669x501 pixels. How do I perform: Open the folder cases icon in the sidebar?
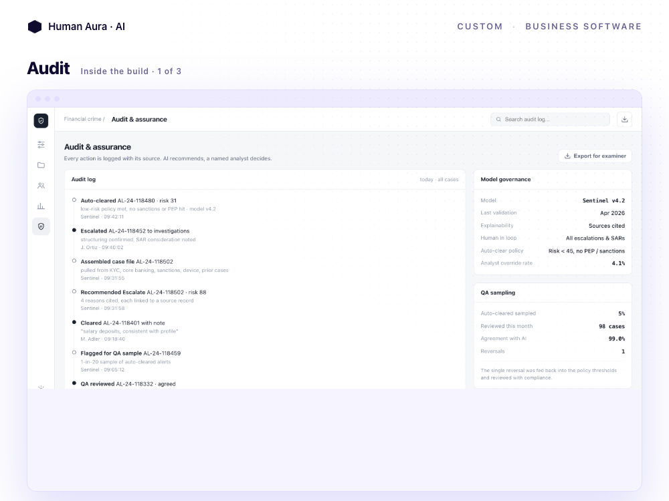(41, 165)
